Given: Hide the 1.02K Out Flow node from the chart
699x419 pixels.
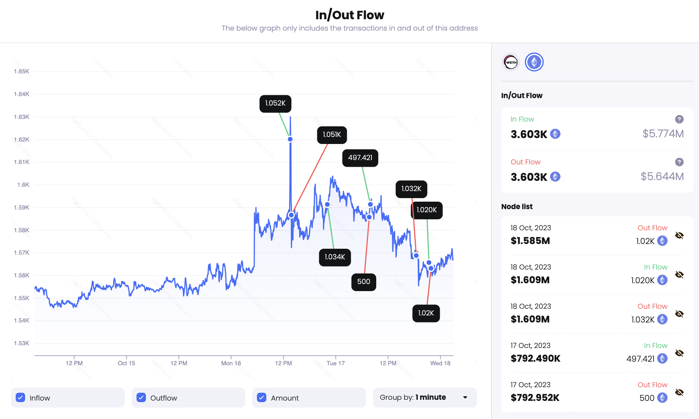Looking at the screenshot, I should click(680, 235).
